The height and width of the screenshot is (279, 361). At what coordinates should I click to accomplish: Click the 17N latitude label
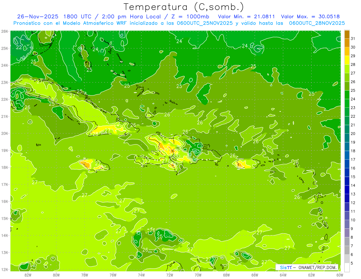(x=5, y=184)
